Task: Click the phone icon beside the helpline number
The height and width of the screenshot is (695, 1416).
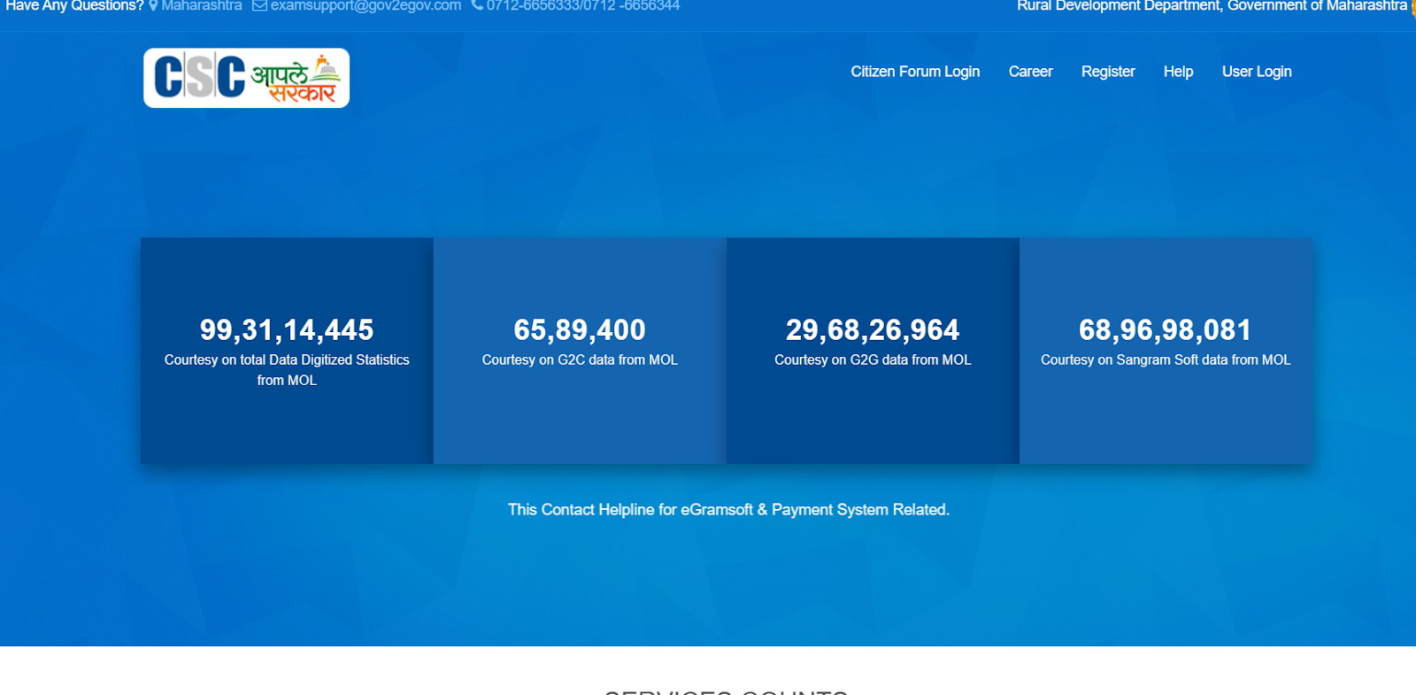Action: (477, 5)
